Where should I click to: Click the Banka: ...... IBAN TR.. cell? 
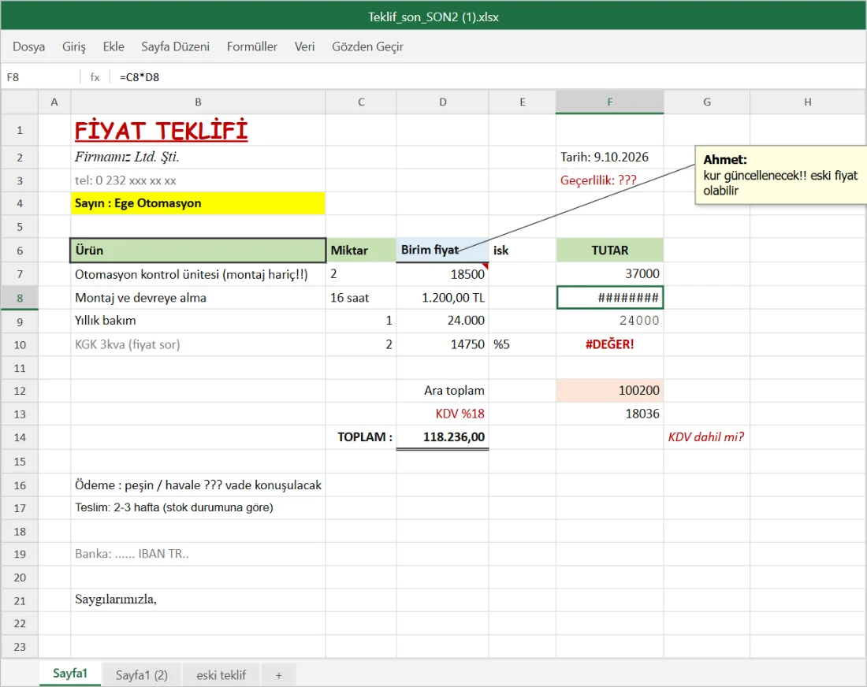[x=198, y=553]
